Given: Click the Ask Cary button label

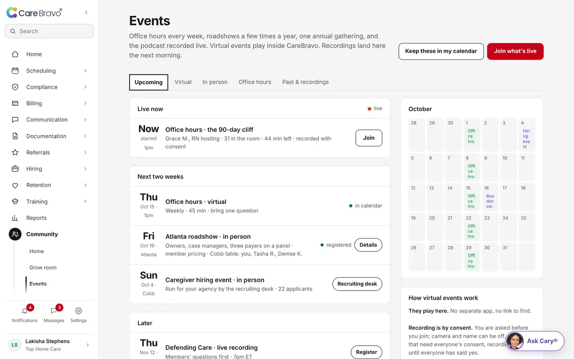Looking at the screenshot, I should [542, 341].
